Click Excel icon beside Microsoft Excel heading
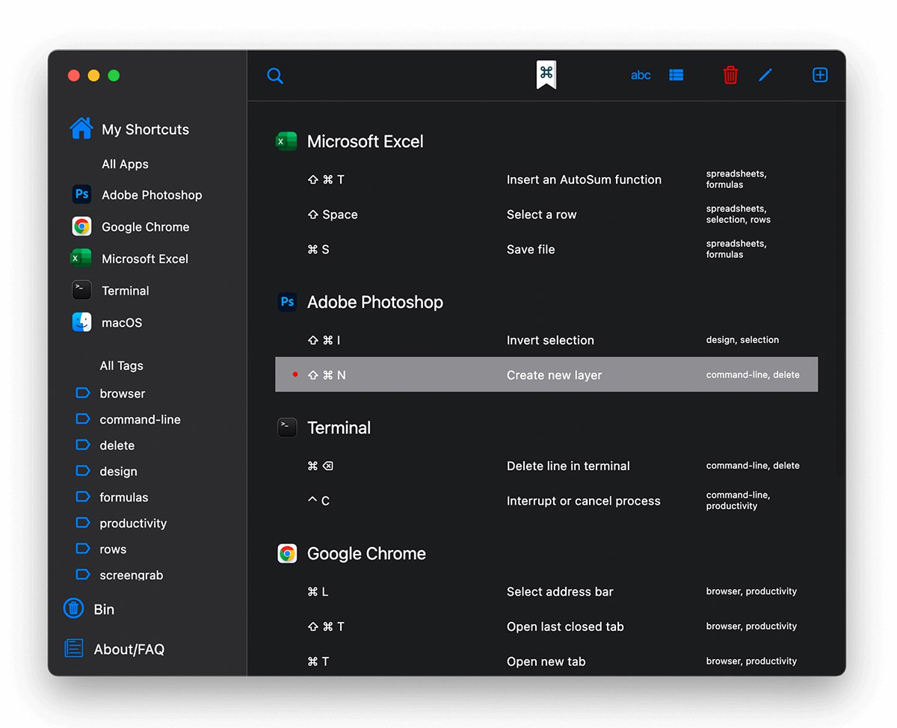The height and width of the screenshot is (728, 897). click(287, 141)
